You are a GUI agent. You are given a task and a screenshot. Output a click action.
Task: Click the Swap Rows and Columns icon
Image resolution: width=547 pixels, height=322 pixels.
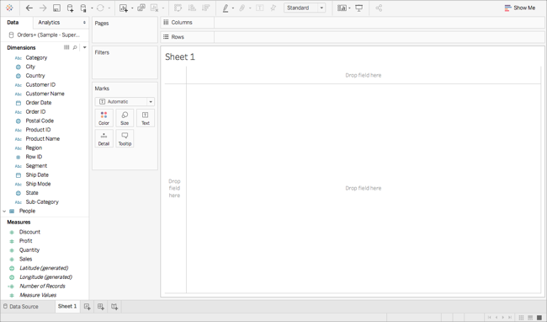[178, 8]
